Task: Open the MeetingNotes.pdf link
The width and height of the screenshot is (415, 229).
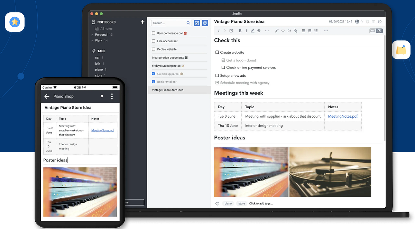Action: (x=343, y=116)
